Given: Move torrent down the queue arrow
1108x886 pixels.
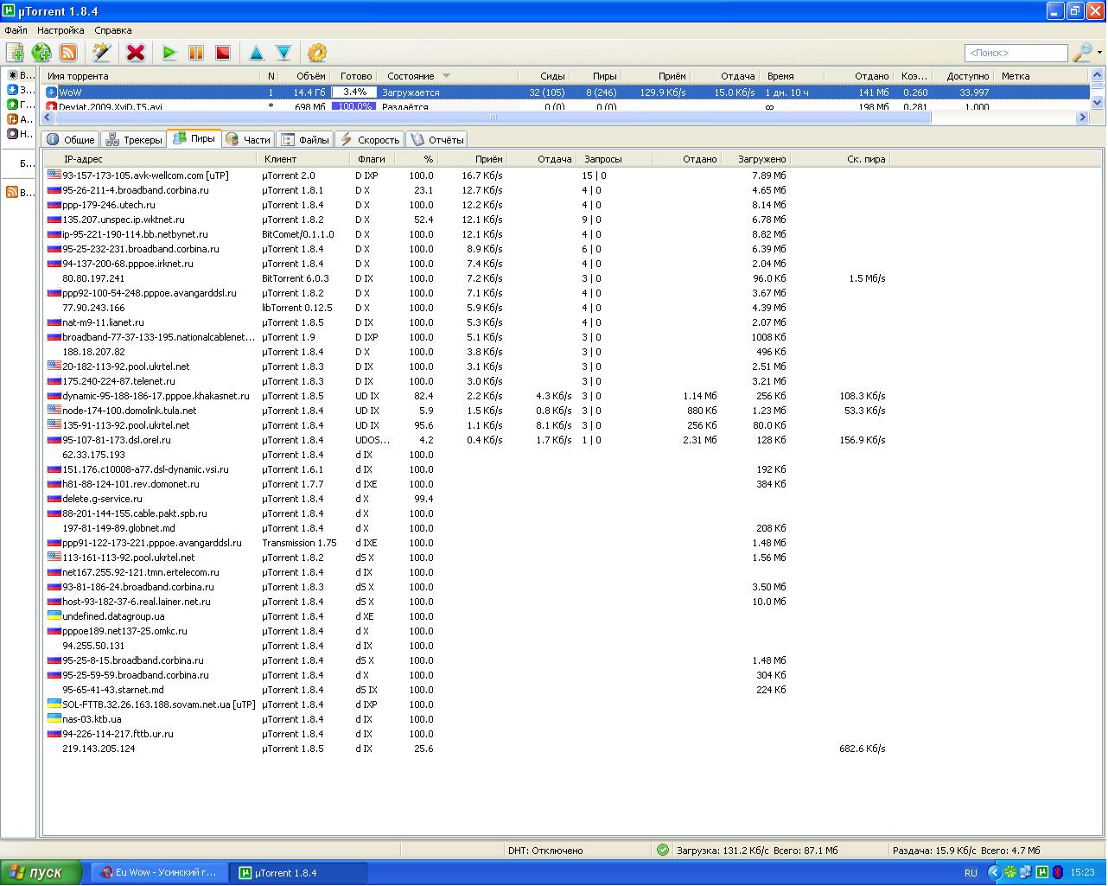Looking at the screenshot, I should coord(283,54).
